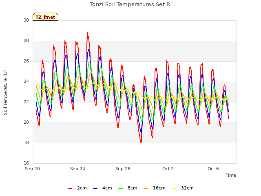Click the lowest red trough near 18 degrees

141,143
